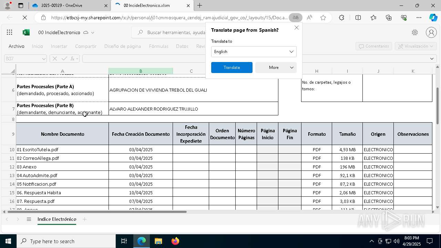Open Edge Settings and more menu

tap(419, 18)
